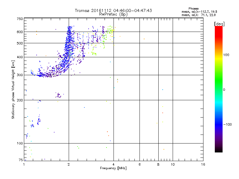This screenshot has height=179, width=239.
Task: Click the black bottom of the phase colorbar
Action: pos(219,150)
